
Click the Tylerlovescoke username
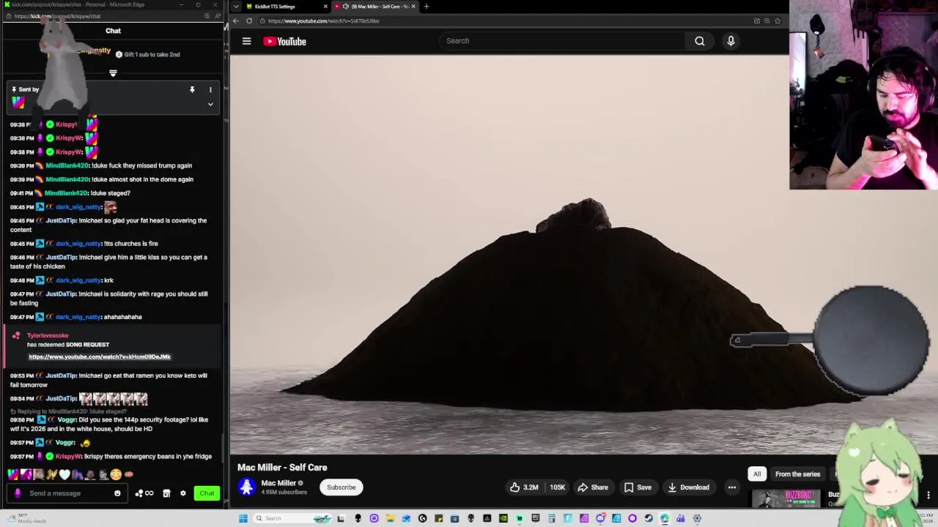[x=48, y=335]
